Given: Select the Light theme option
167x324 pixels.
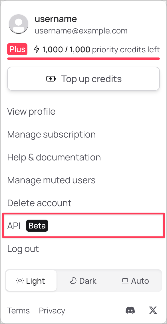Looking at the screenshot, I should click(31, 281).
